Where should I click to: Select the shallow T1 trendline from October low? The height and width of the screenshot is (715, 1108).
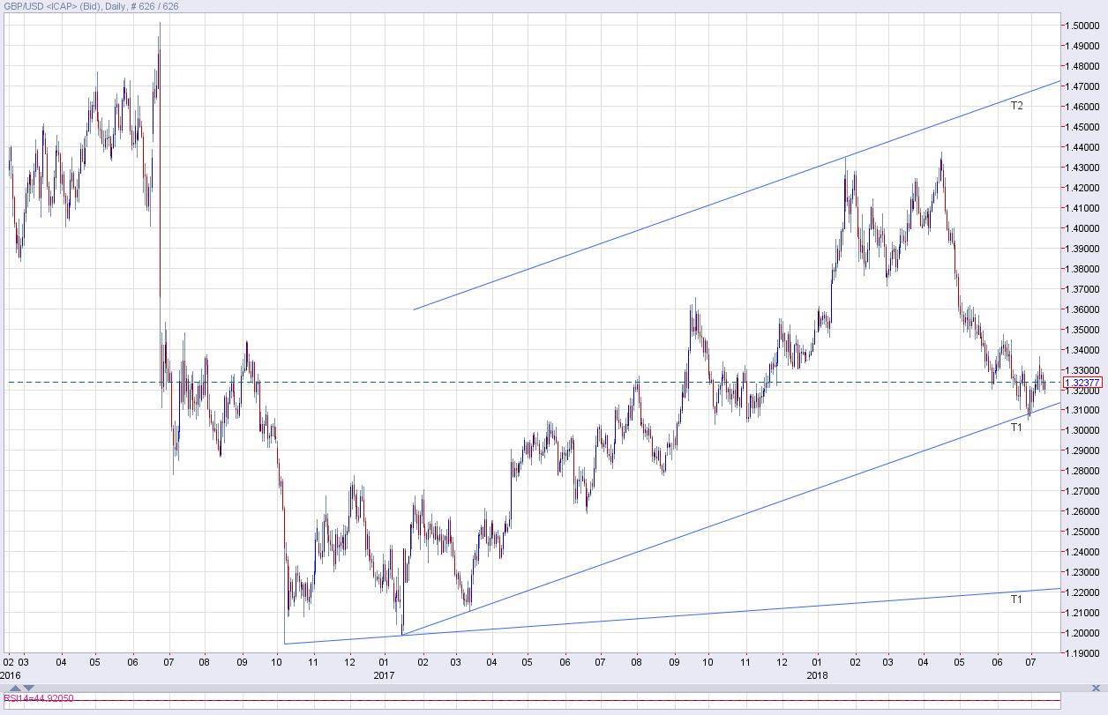coord(672,616)
